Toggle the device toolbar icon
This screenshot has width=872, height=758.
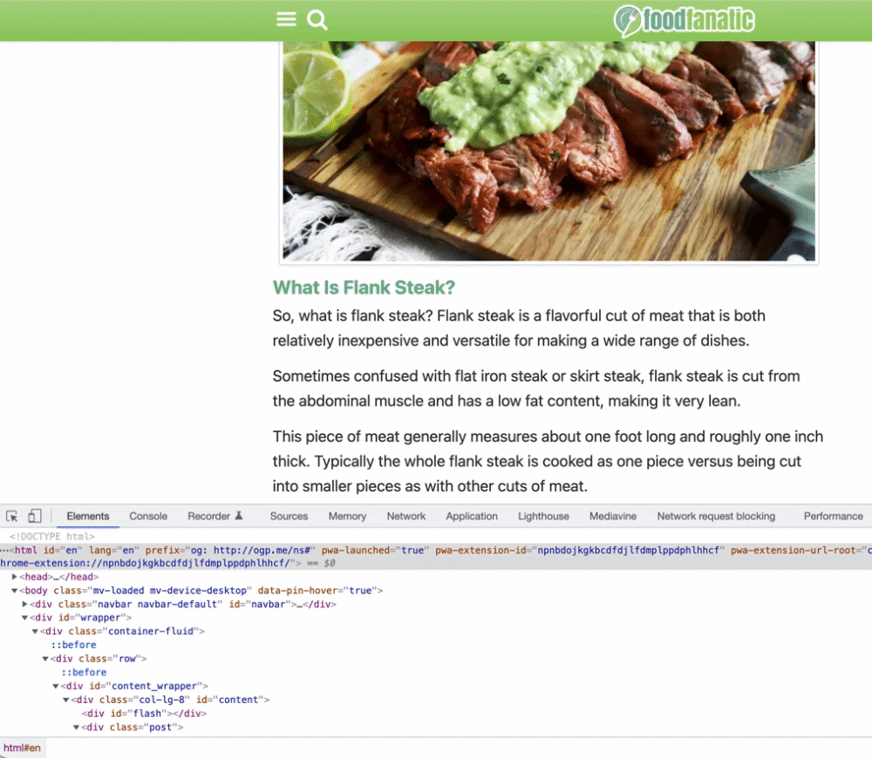(35, 517)
